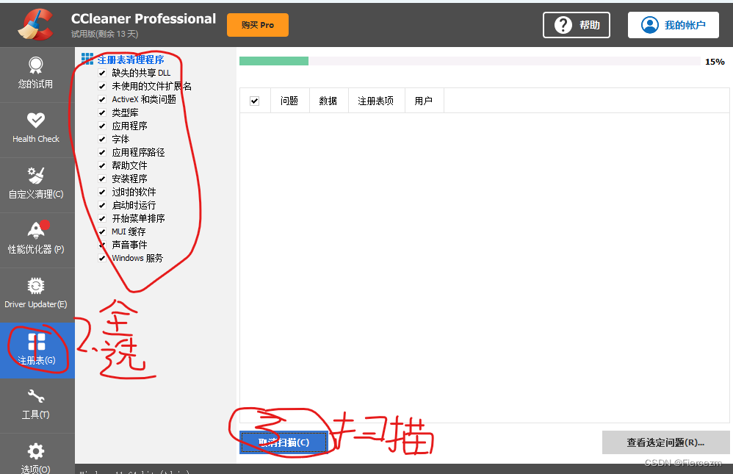
Task: Sort by 问题 column header
Action: click(x=289, y=101)
